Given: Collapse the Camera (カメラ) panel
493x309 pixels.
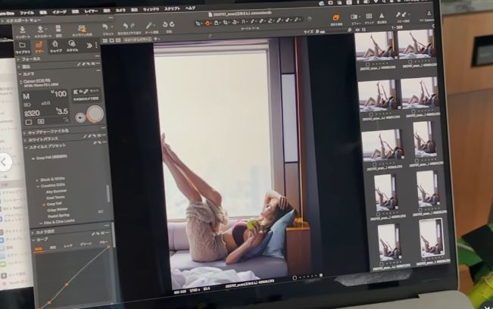Looking at the screenshot, I should point(20,74).
